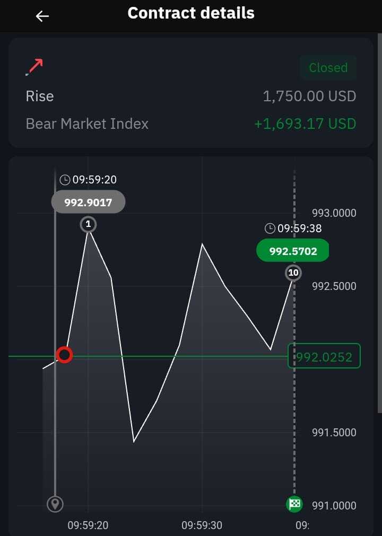
Task: Click the right-edge scrollbar handle
Action: pos(379,223)
